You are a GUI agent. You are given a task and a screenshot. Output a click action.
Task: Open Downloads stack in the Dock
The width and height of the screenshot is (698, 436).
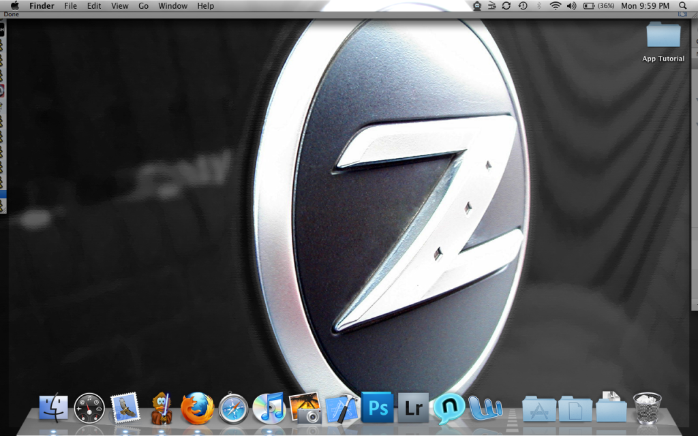click(611, 407)
